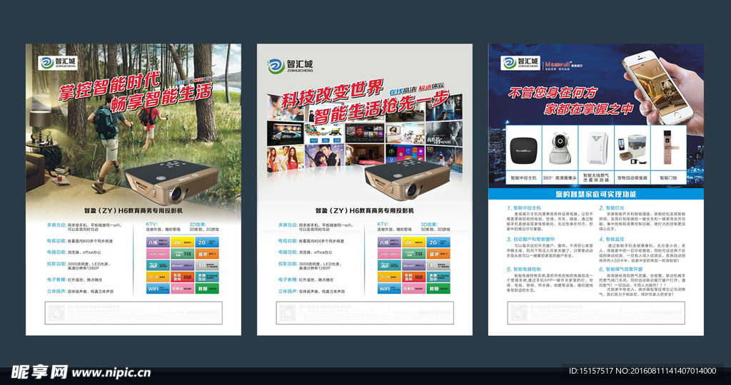Click the 宠物自动喂食器 caption

(632, 178)
